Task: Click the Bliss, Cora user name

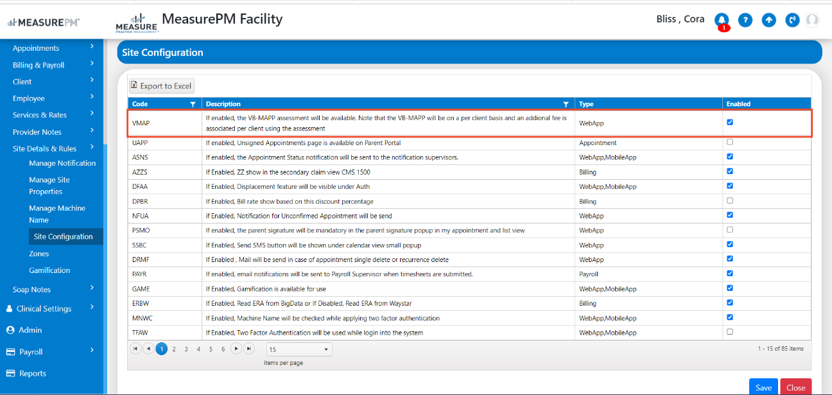Action: pyautogui.click(x=680, y=19)
